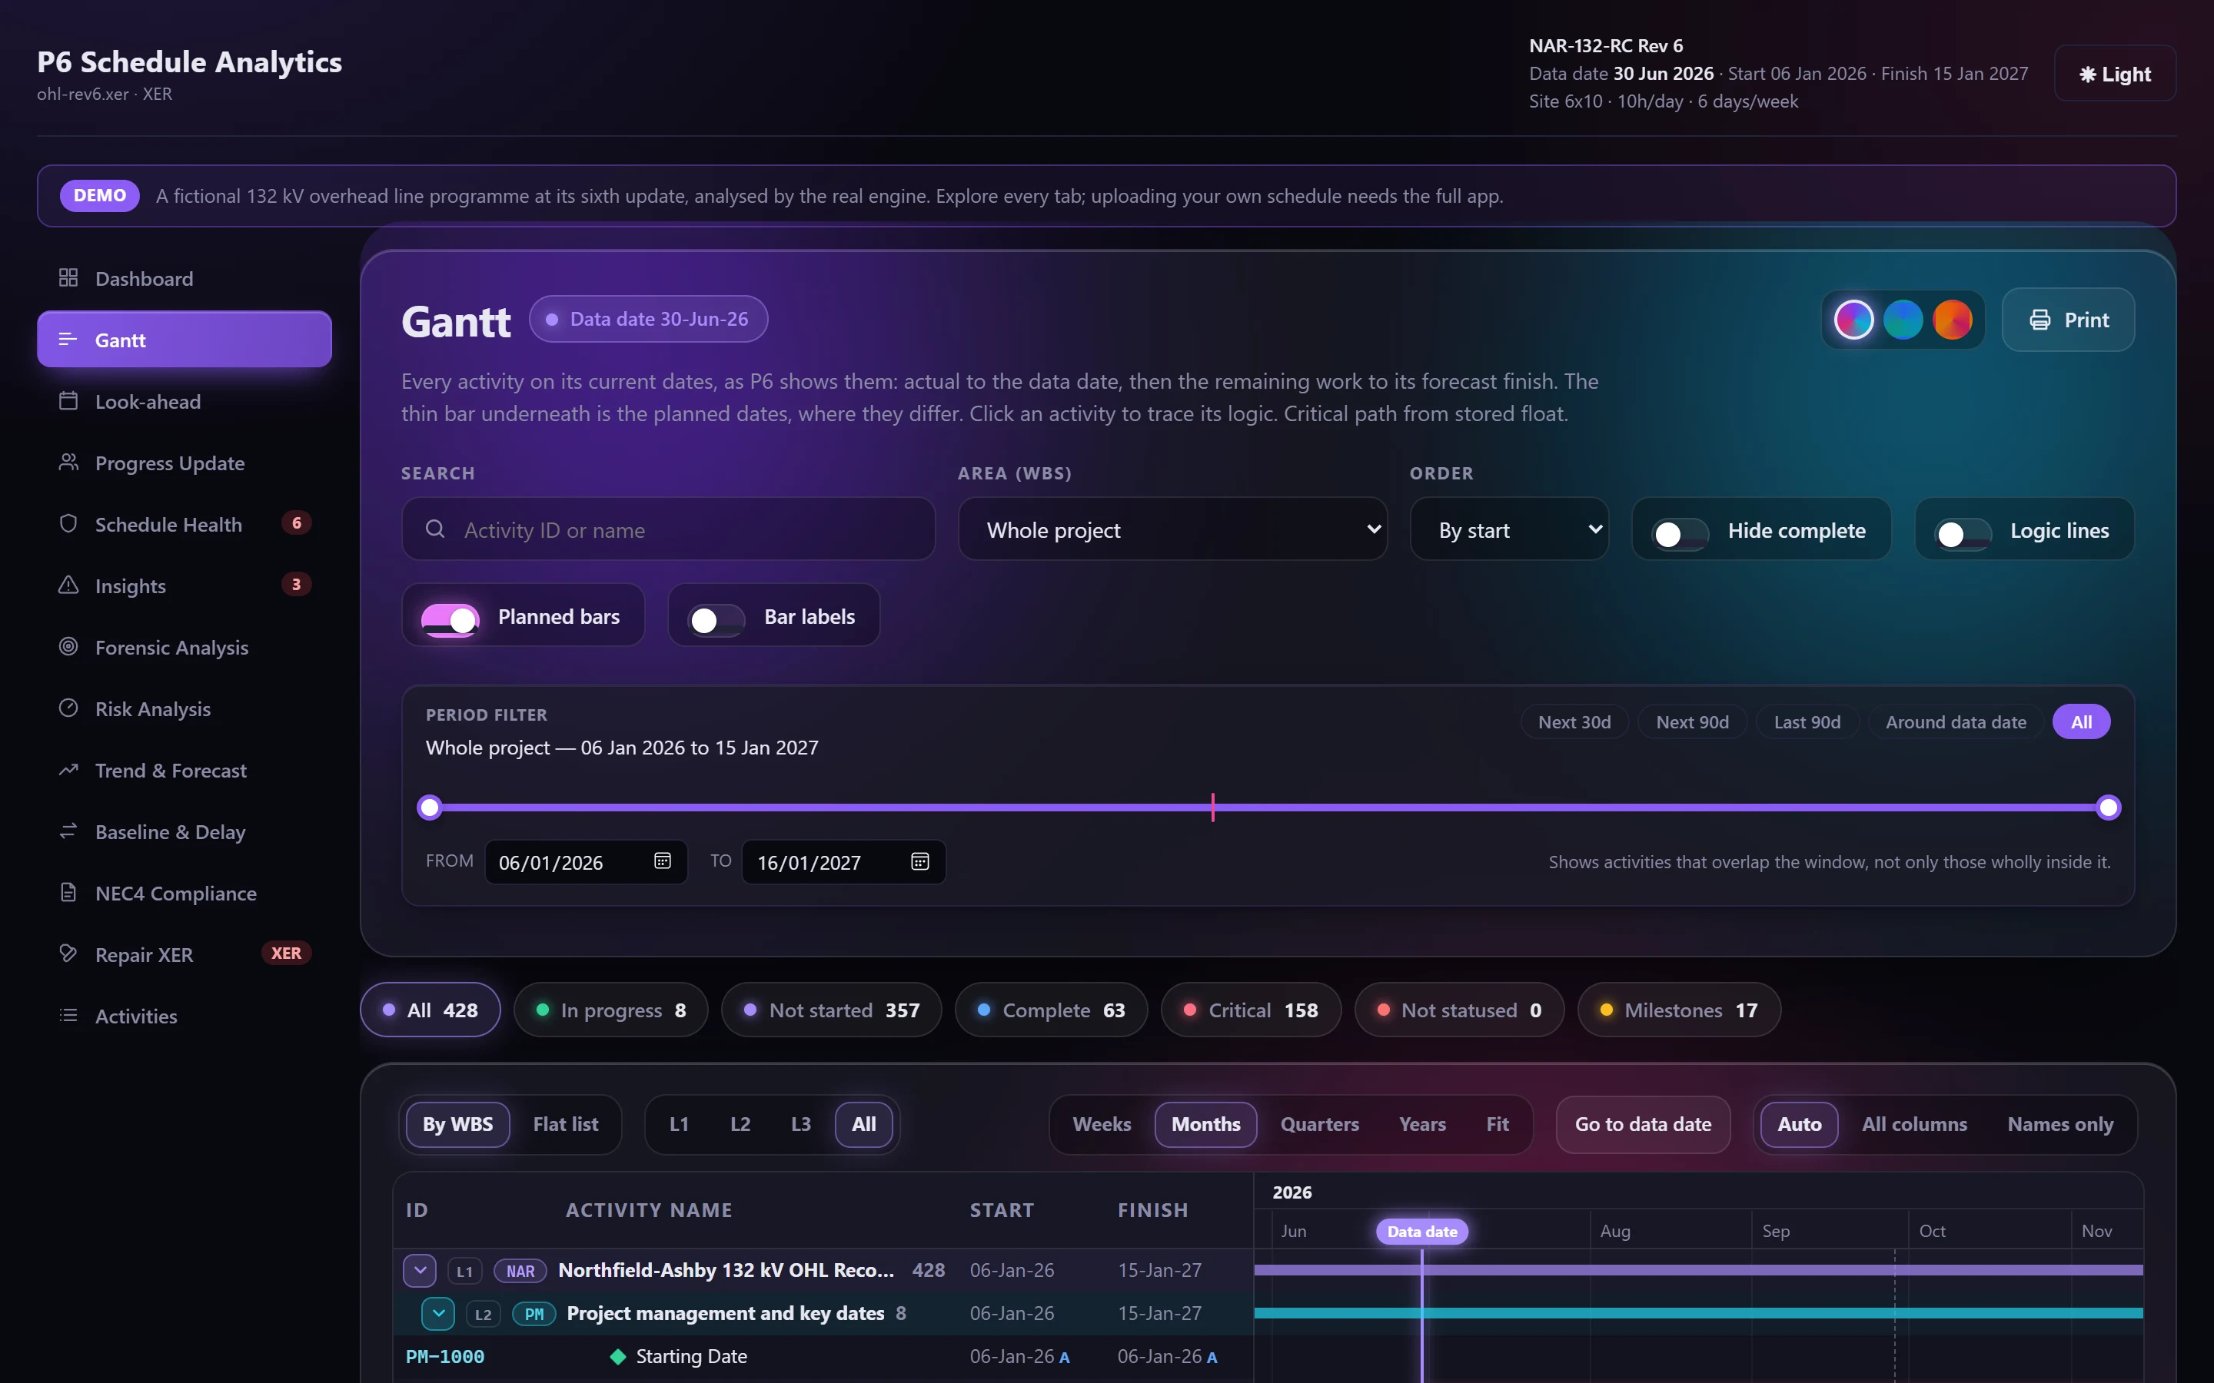The height and width of the screenshot is (1383, 2214).
Task: Click the FROM date calendar picker icon
Action: click(663, 861)
